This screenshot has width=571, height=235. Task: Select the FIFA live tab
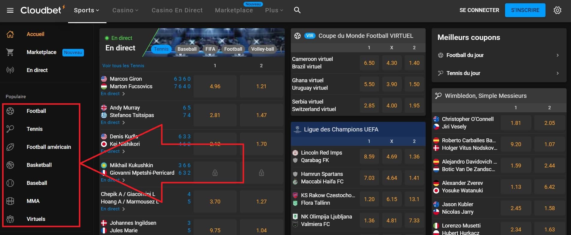[x=210, y=49]
